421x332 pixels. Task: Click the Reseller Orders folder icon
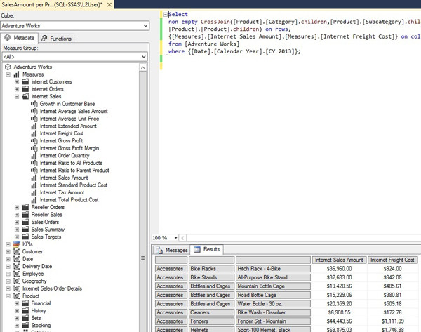(25, 207)
